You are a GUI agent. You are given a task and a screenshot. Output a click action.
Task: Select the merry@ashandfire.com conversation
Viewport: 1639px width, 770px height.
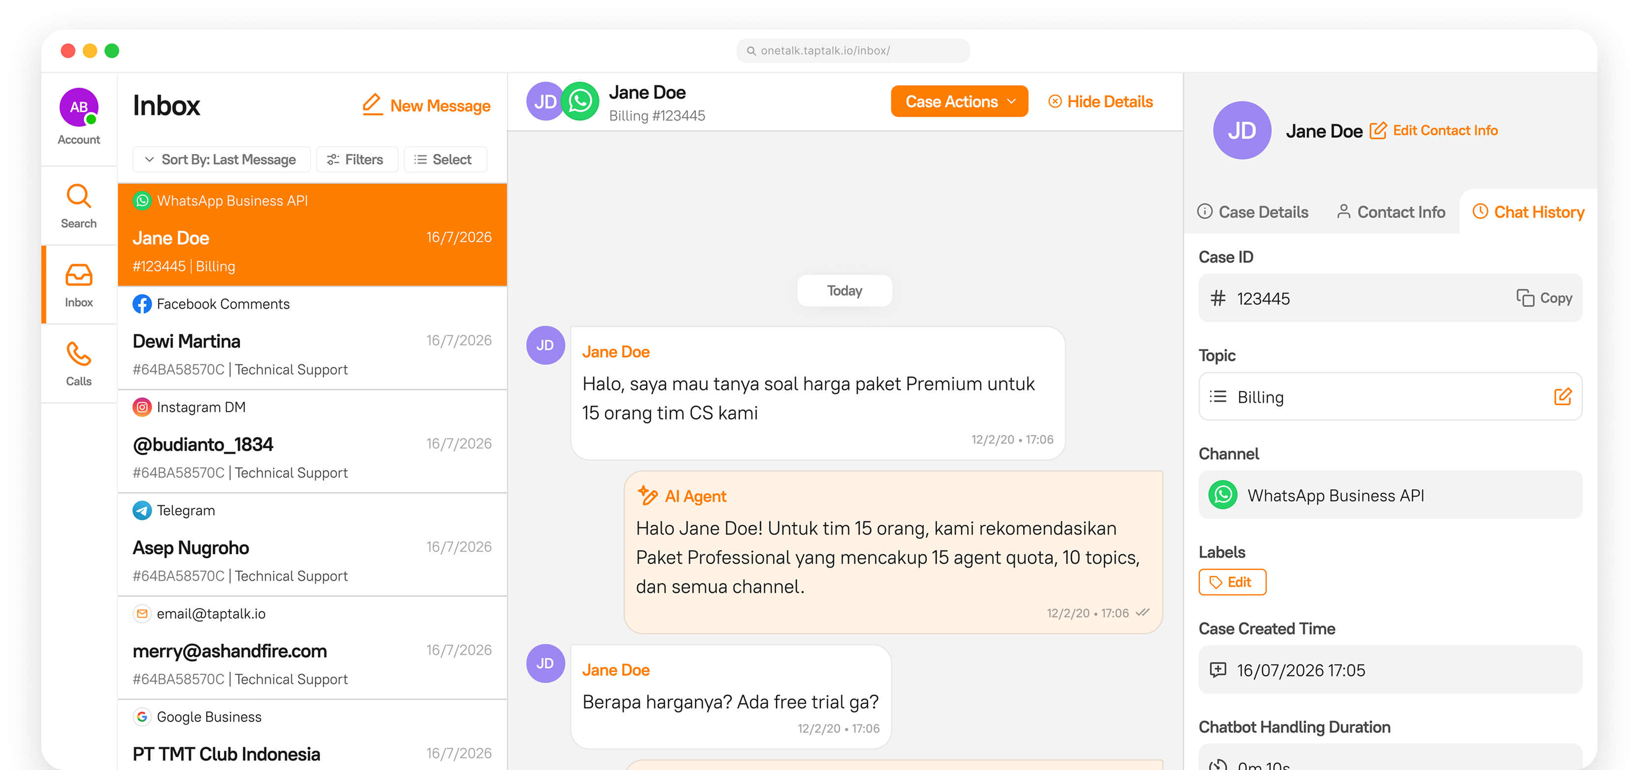pyautogui.click(x=313, y=648)
